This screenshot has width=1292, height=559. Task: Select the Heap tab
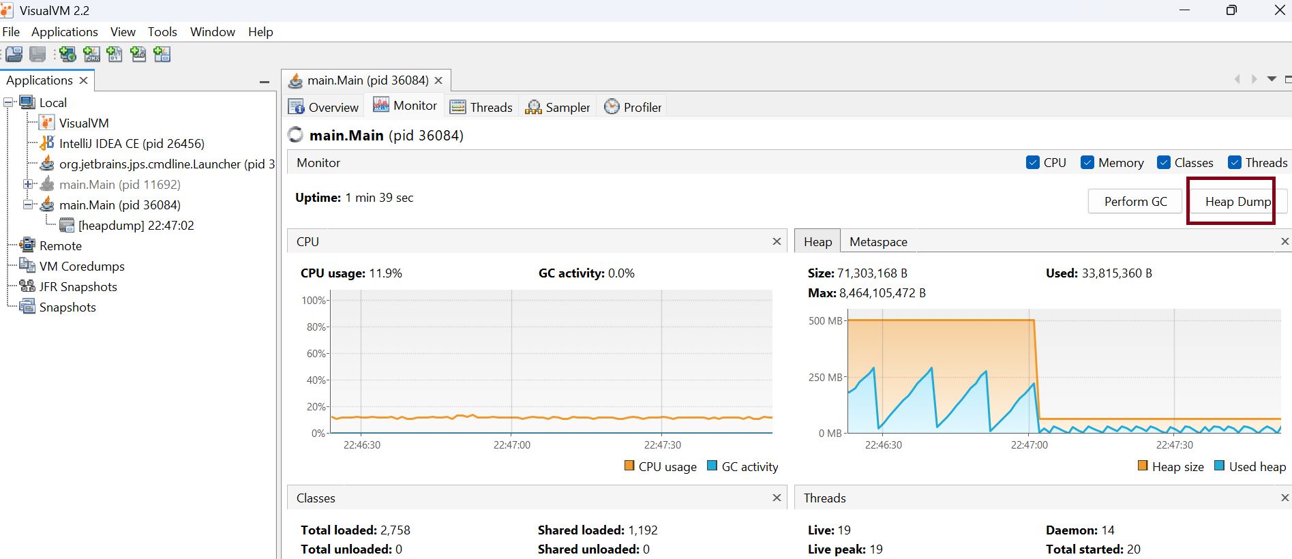[817, 242]
